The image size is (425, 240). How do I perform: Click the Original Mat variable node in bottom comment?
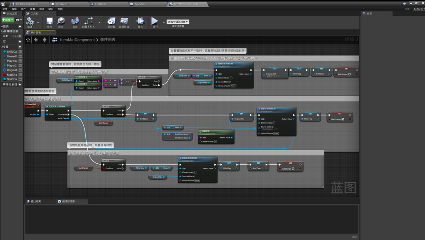[x=158, y=177]
